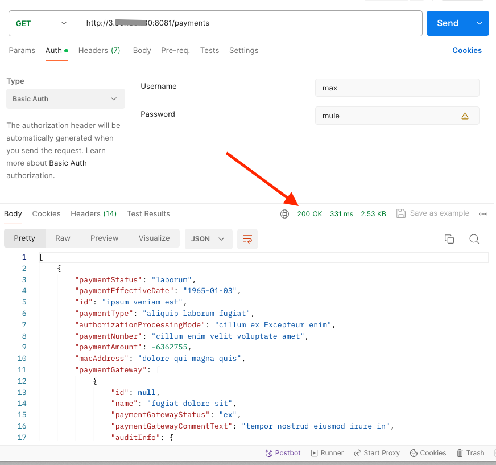The image size is (496, 465).
Task: Click the null id value on line 13
Action: coord(146,393)
